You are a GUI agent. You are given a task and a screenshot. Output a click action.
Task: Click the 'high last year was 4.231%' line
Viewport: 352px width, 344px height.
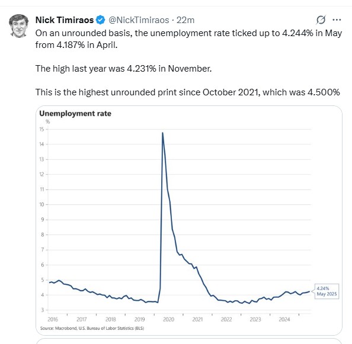[x=123, y=69]
